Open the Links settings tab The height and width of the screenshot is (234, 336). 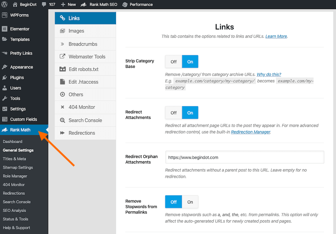[85, 18]
